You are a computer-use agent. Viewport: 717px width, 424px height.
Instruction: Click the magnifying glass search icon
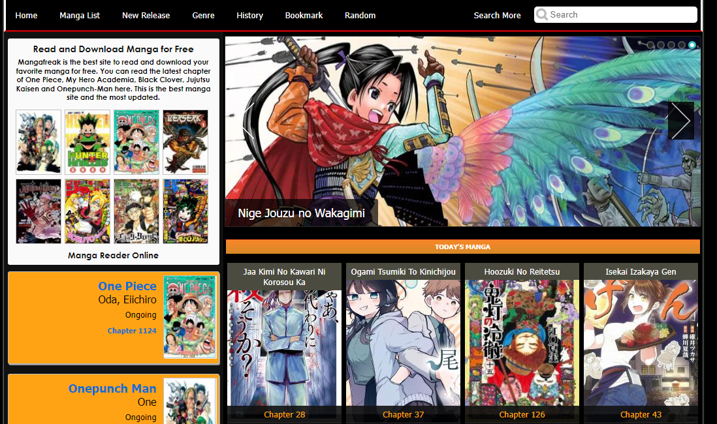[541, 15]
